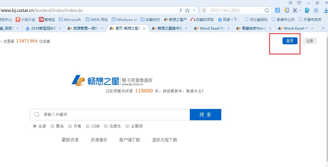Image resolution: width=328 pixels, height=167 pixels.
Task: Click the resource count 118680
Action: (144, 91)
